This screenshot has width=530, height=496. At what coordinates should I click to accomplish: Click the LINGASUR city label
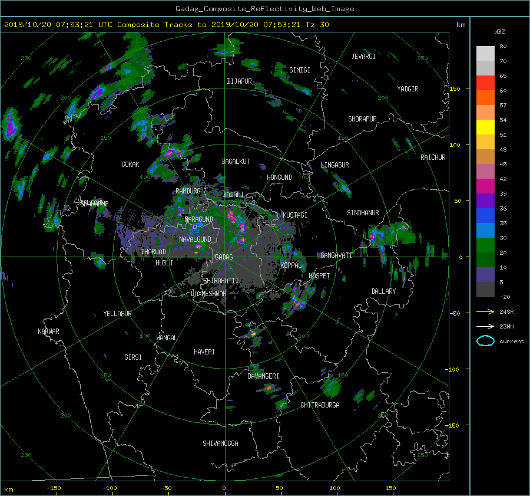334,165
